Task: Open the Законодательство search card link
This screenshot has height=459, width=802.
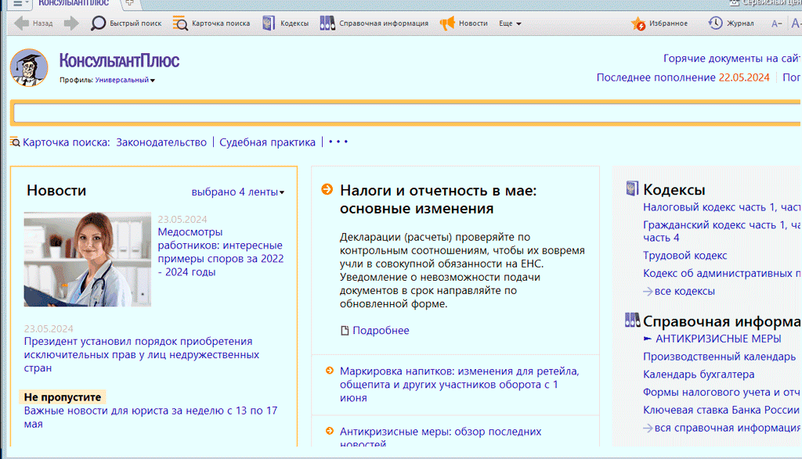Action: point(161,142)
